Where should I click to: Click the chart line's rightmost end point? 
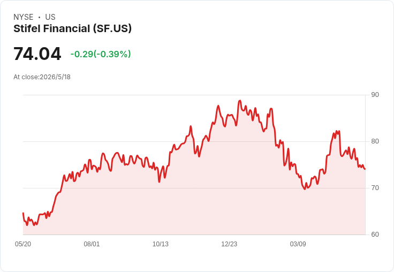tap(365, 169)
